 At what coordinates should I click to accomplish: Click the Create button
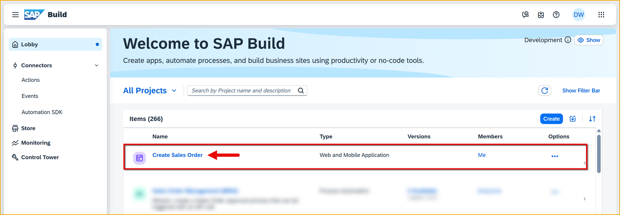pyautogui.click(x=552, y=119)
